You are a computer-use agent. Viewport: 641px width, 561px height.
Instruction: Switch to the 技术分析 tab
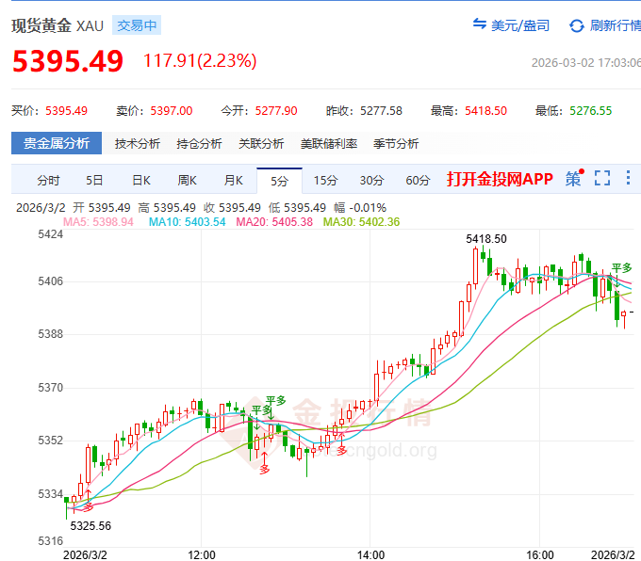[138, 144]
